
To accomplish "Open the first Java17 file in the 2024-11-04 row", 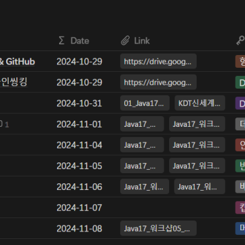I will click(x=142, y=145).
